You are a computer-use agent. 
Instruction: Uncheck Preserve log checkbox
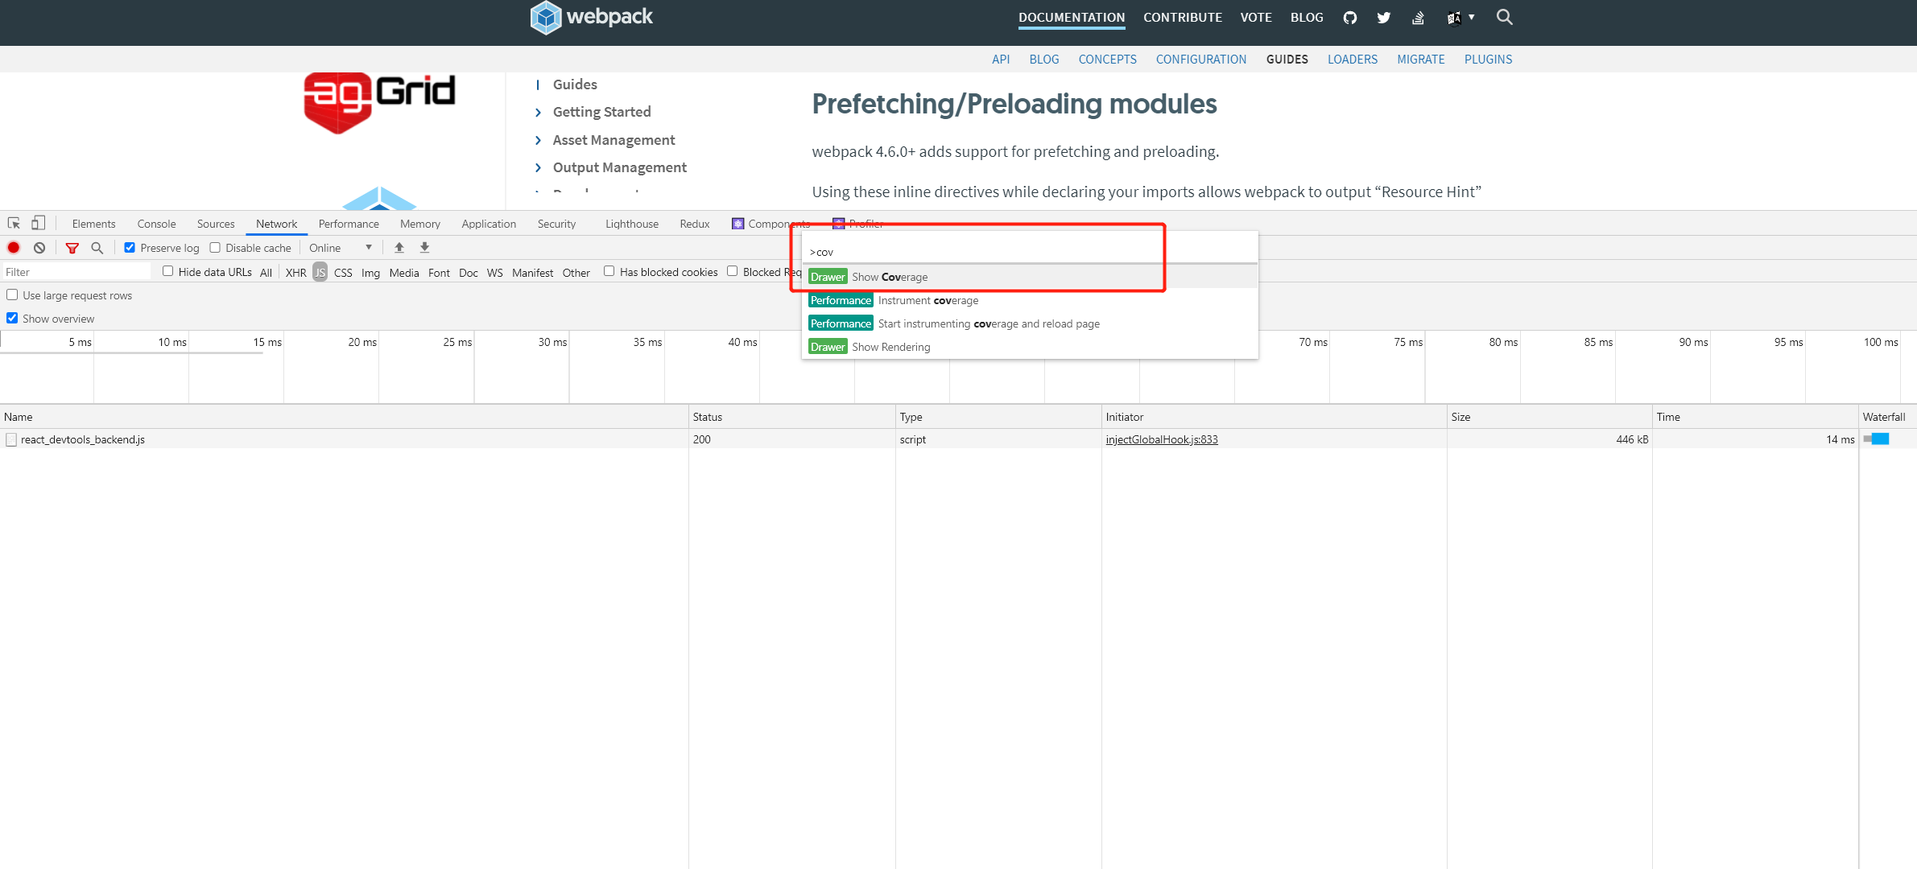(130, 248)
